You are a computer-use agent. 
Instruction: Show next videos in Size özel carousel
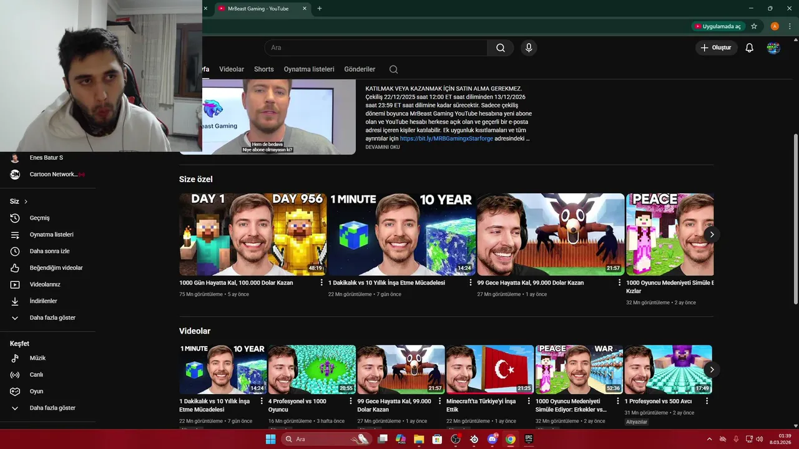click(x=712, y=234)
